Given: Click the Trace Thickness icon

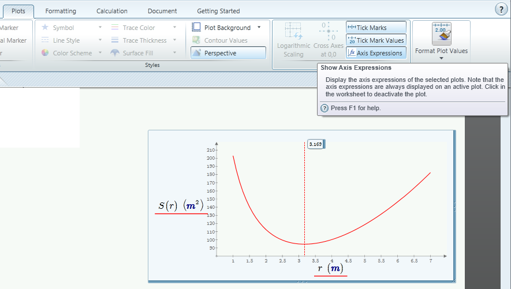Looking at the screenshot, I should (115, 40).
